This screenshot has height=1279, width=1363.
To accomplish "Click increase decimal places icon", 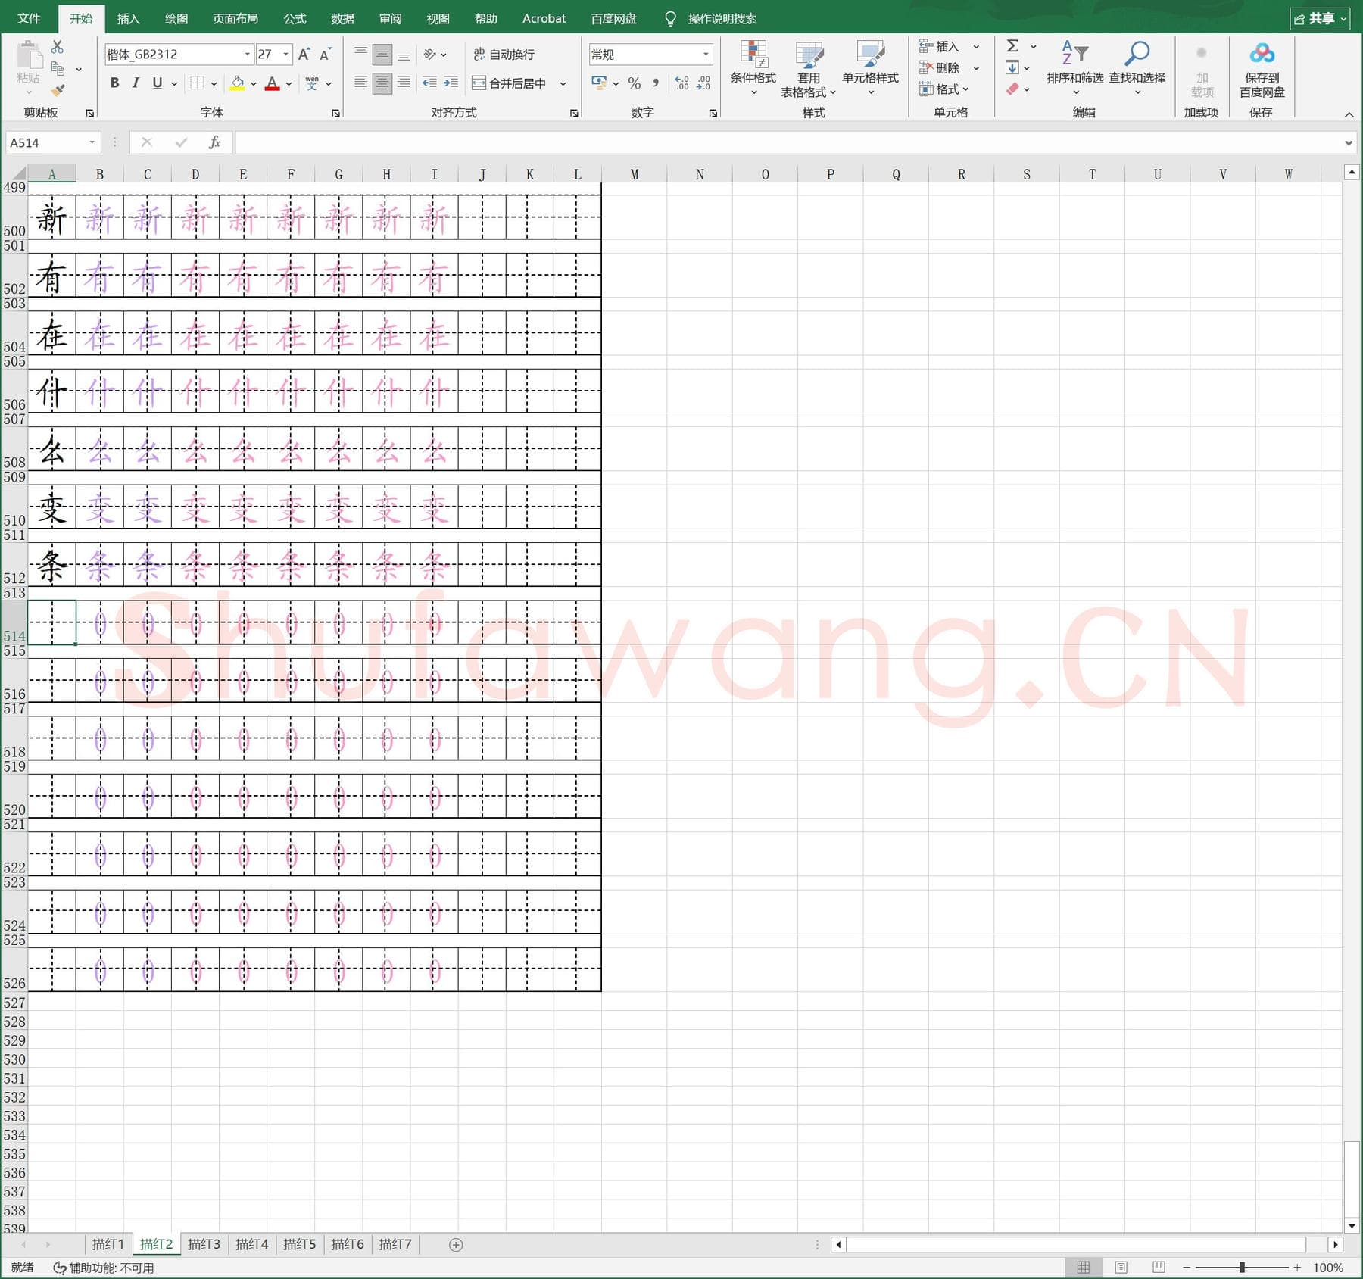I will (x=681, y=83).
